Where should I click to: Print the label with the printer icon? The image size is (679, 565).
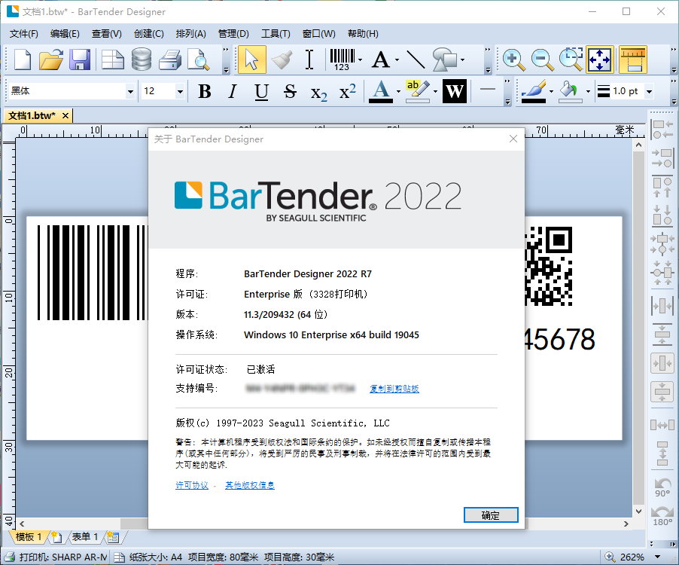(170, 60)
